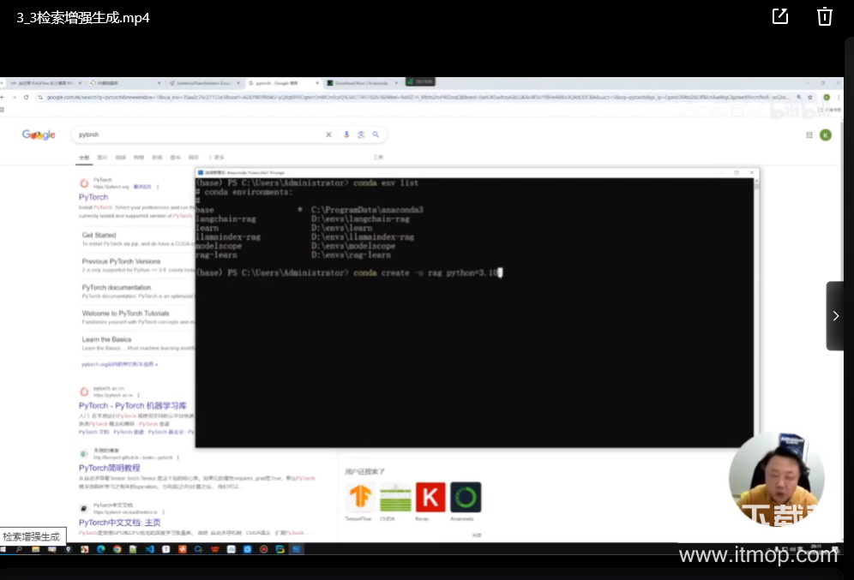Click the presenter webcam circle overlay
The width and height of the screenshot is (854, 580).
tap(776, 479)
